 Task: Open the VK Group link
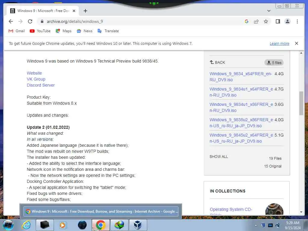[x=36, y=79]
